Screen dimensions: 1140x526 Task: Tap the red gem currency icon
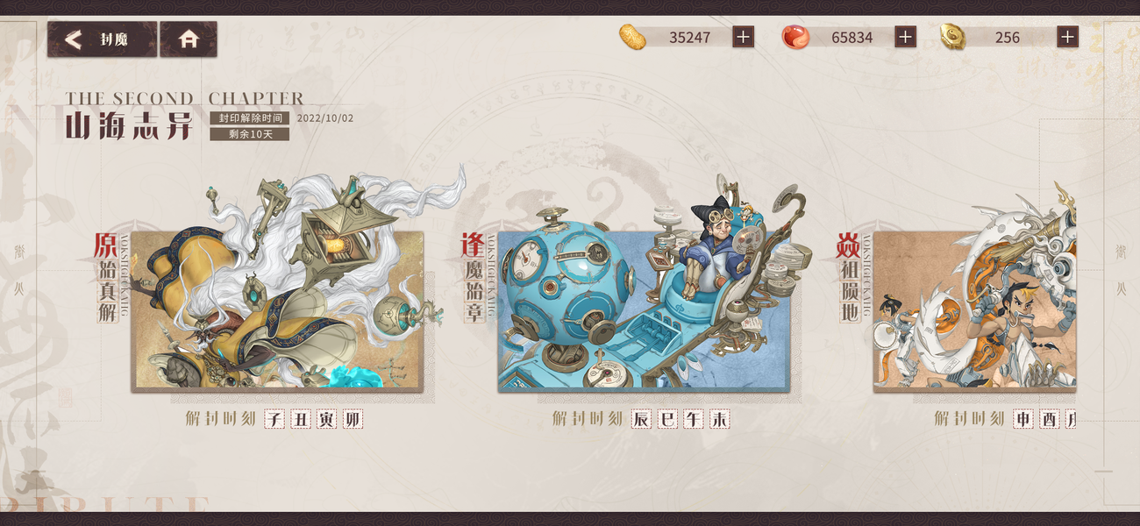point(795,37)
